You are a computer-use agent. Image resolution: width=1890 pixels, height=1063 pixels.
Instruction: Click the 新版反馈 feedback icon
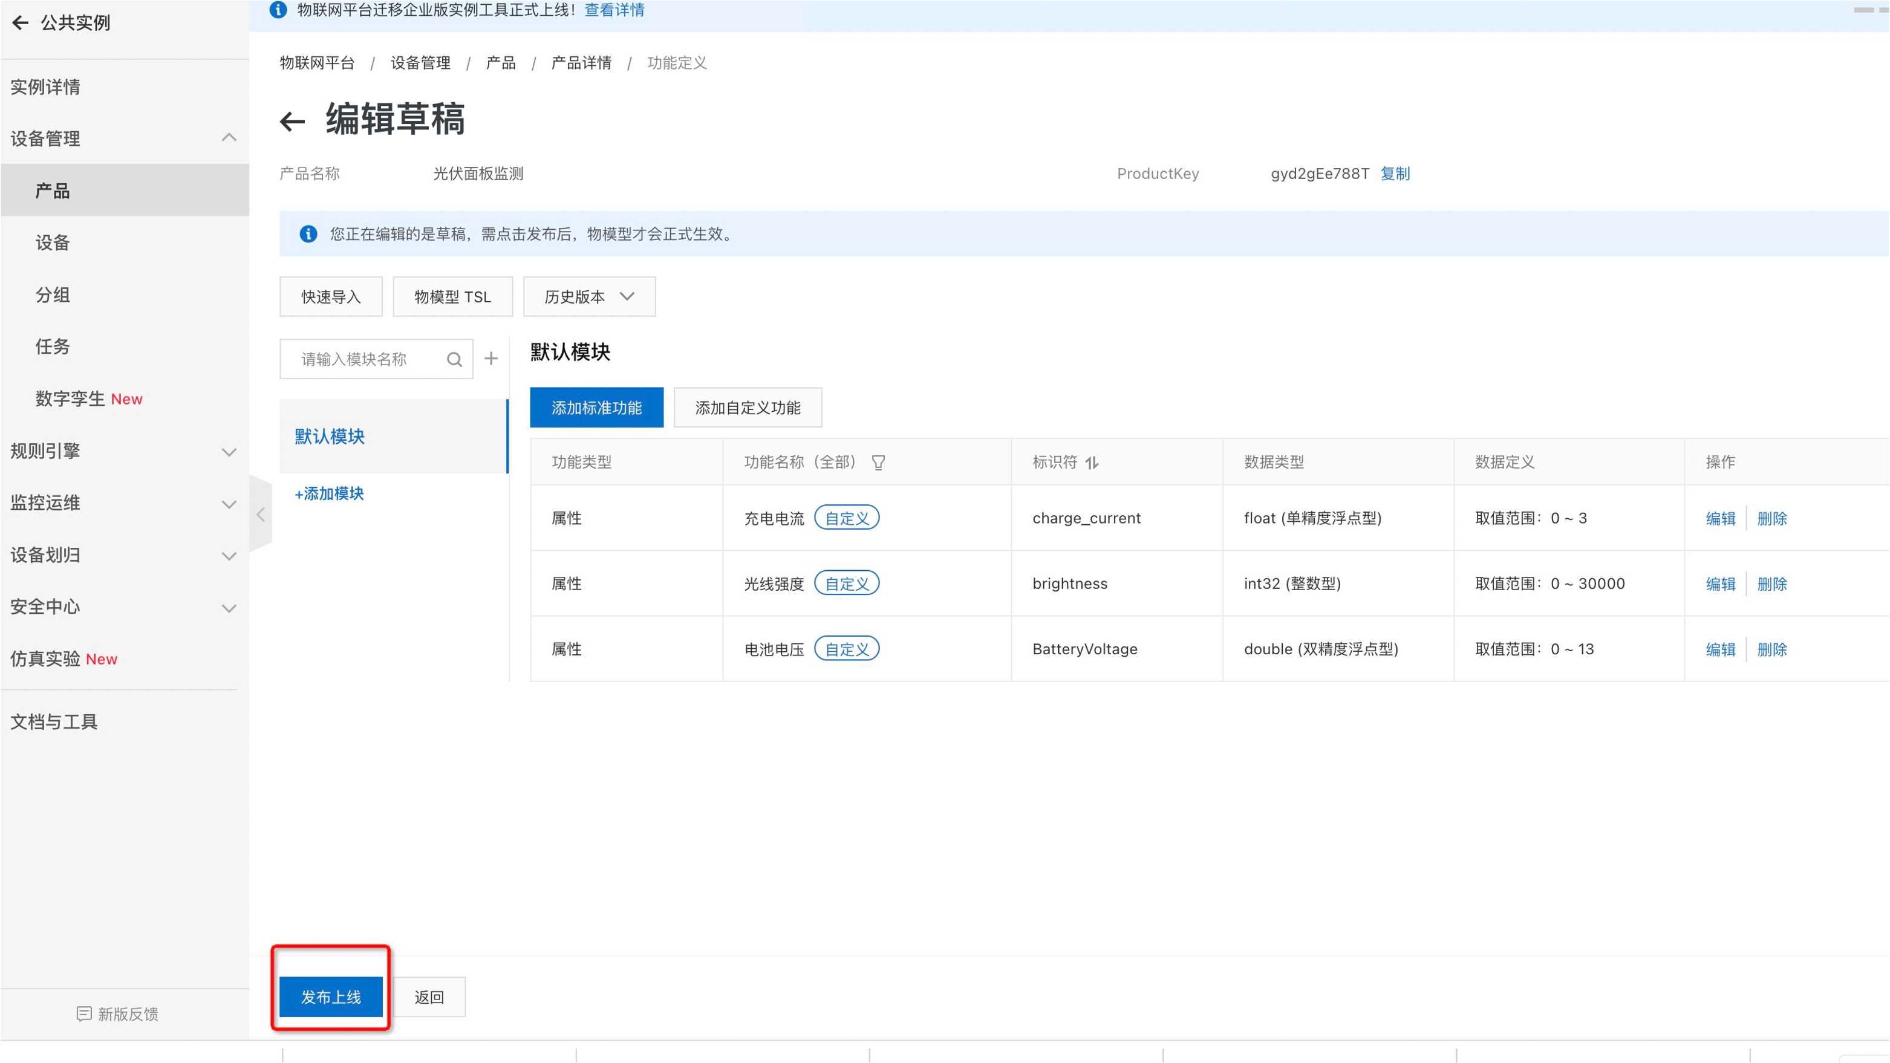83,1013
